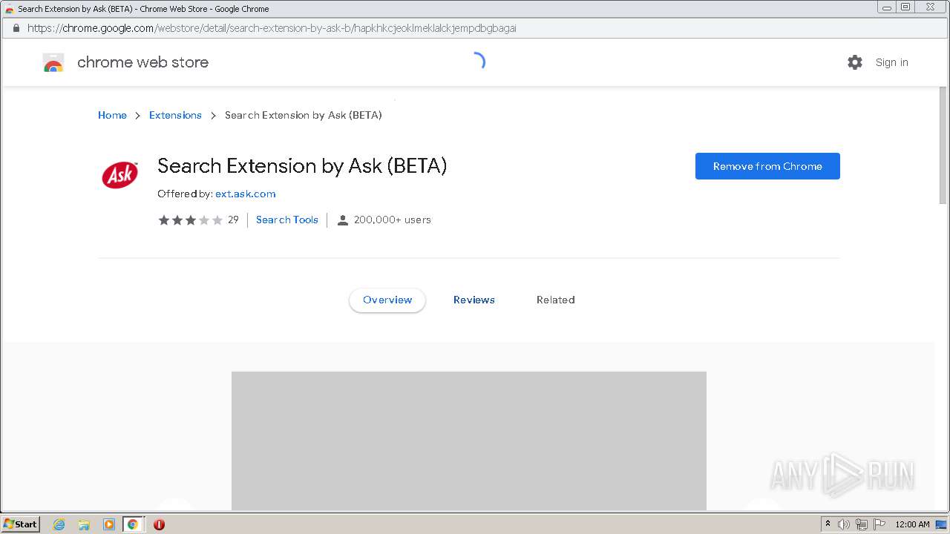
Task: Open the Search Tools category link
Action: click(287, 220)
